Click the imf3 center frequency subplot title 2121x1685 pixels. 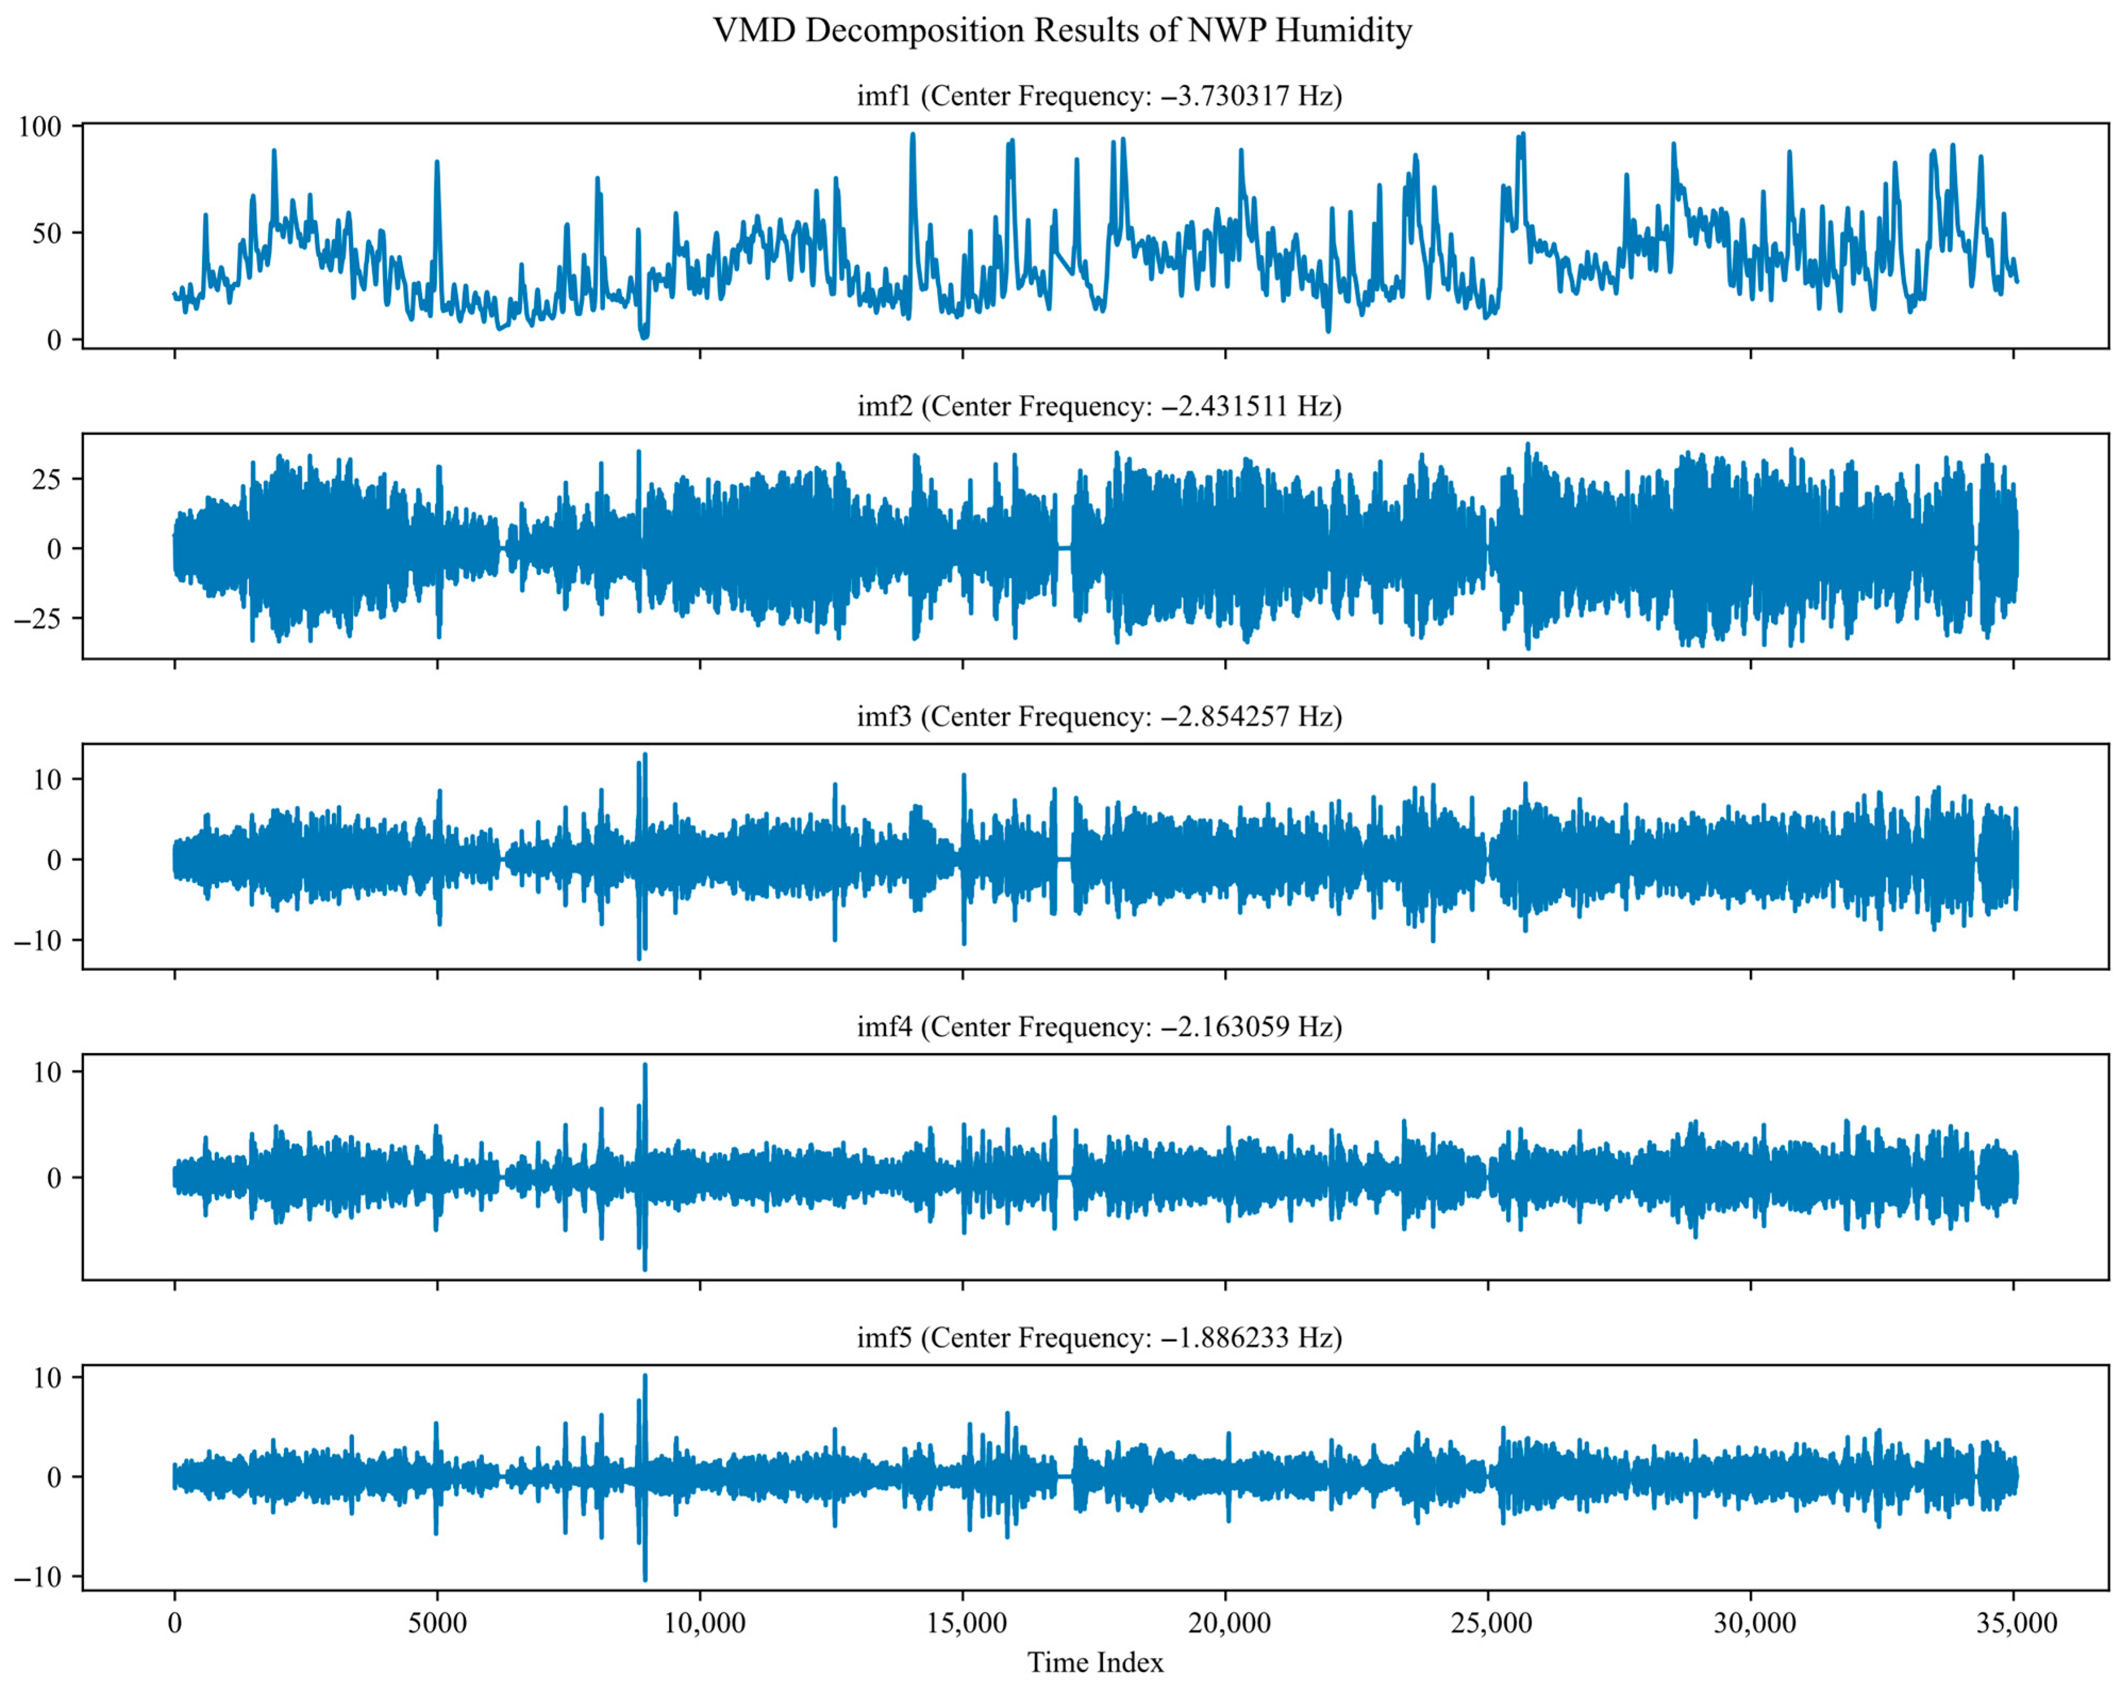tap(1099, 715)
